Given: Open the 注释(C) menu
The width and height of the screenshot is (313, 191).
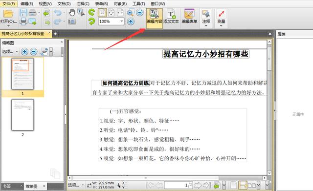Looking at the screenshot, I should [83, 3].
